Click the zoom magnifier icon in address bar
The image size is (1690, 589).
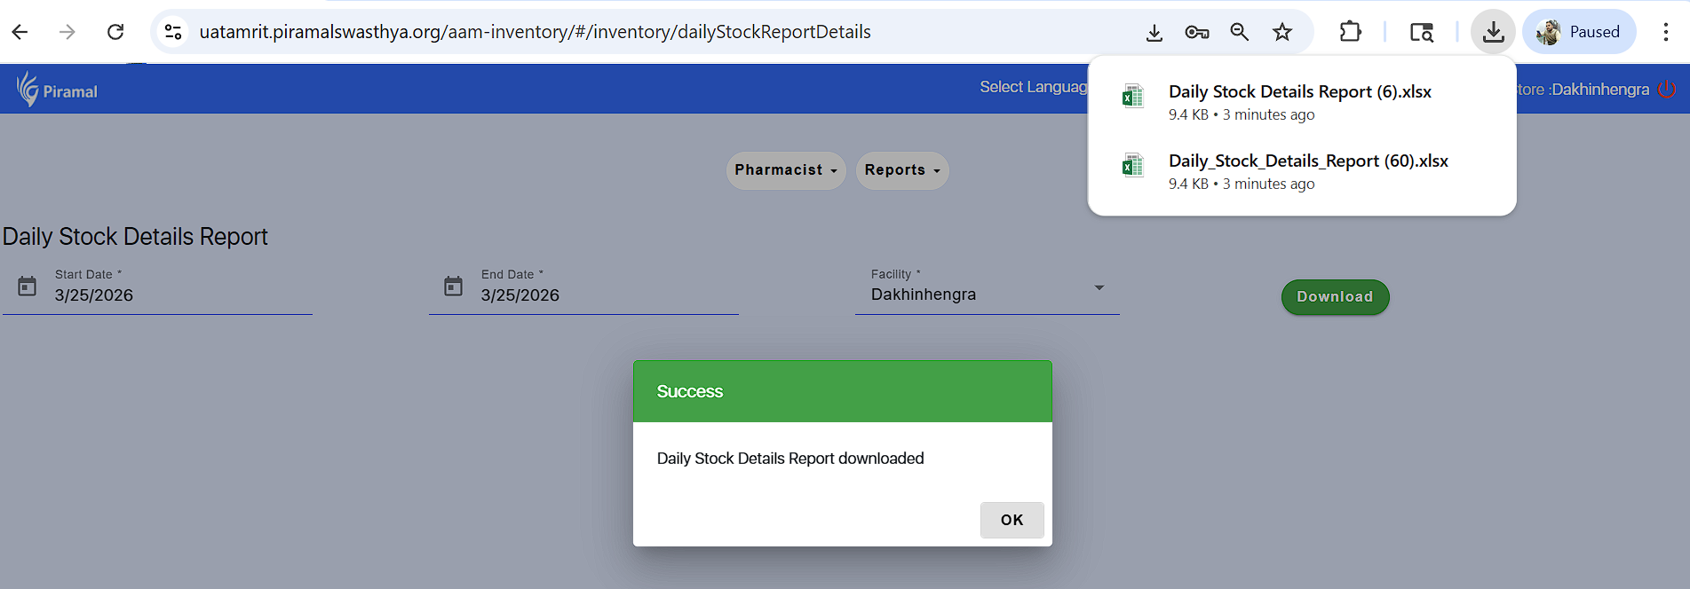point(1239,32)
